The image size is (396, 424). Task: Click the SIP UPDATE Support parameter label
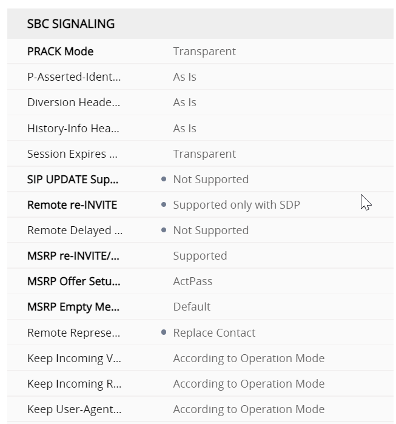tap(73, 180)
